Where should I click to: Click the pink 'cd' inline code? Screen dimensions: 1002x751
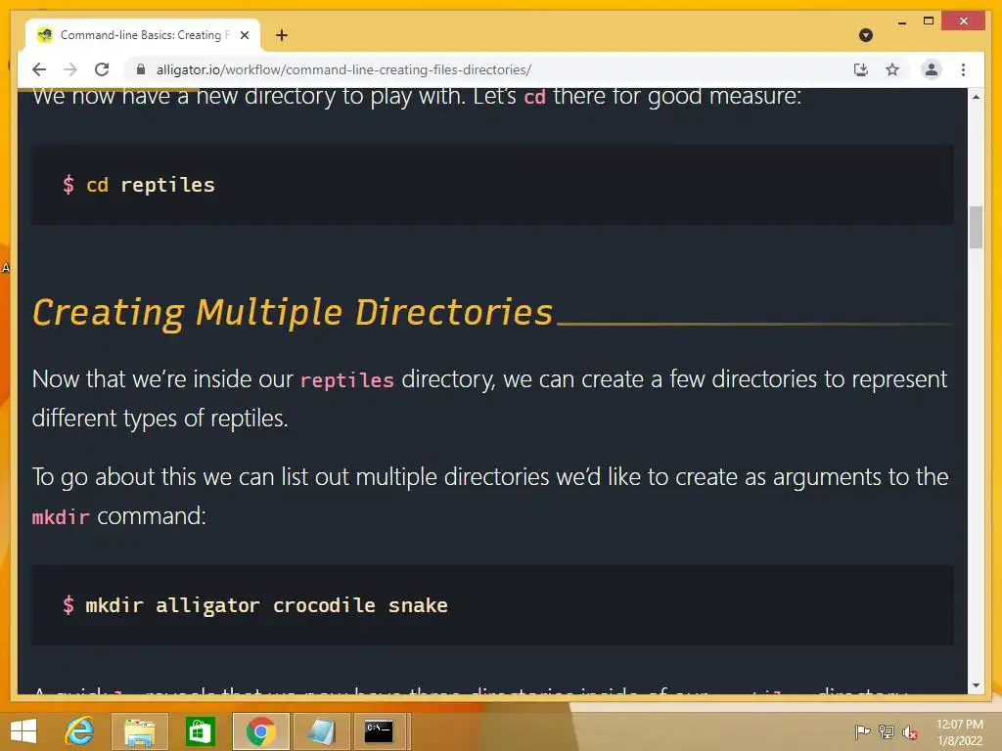535,97
